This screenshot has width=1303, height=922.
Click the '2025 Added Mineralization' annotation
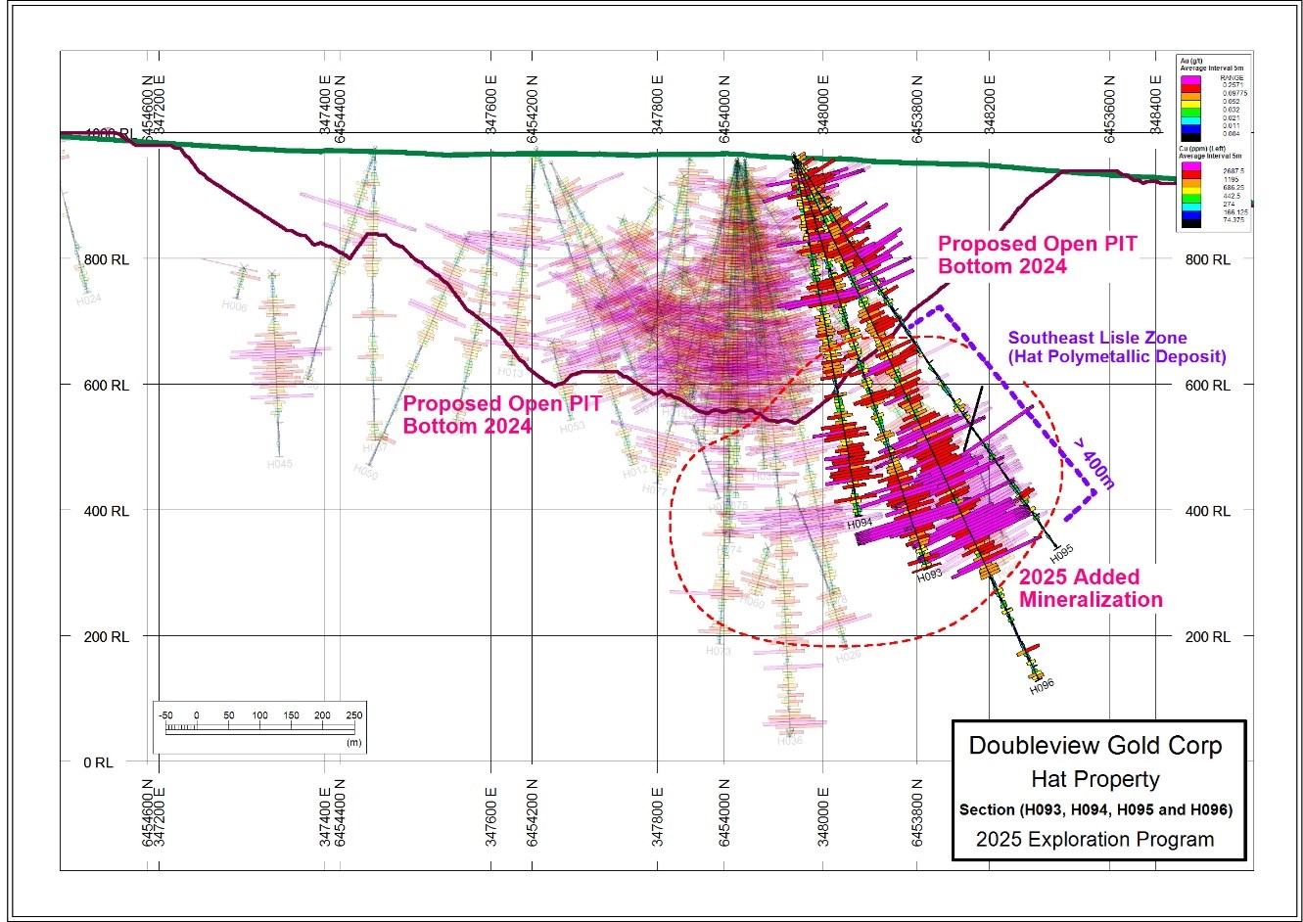(x=1091, y=589)
